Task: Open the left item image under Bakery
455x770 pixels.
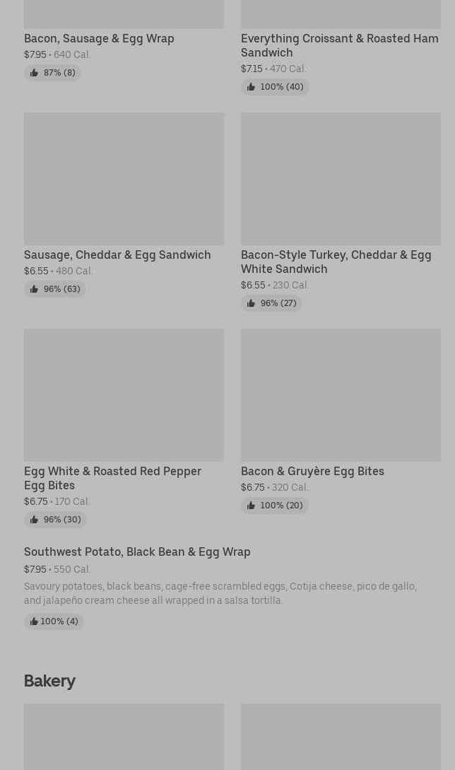Action: (x=124, y=736)
